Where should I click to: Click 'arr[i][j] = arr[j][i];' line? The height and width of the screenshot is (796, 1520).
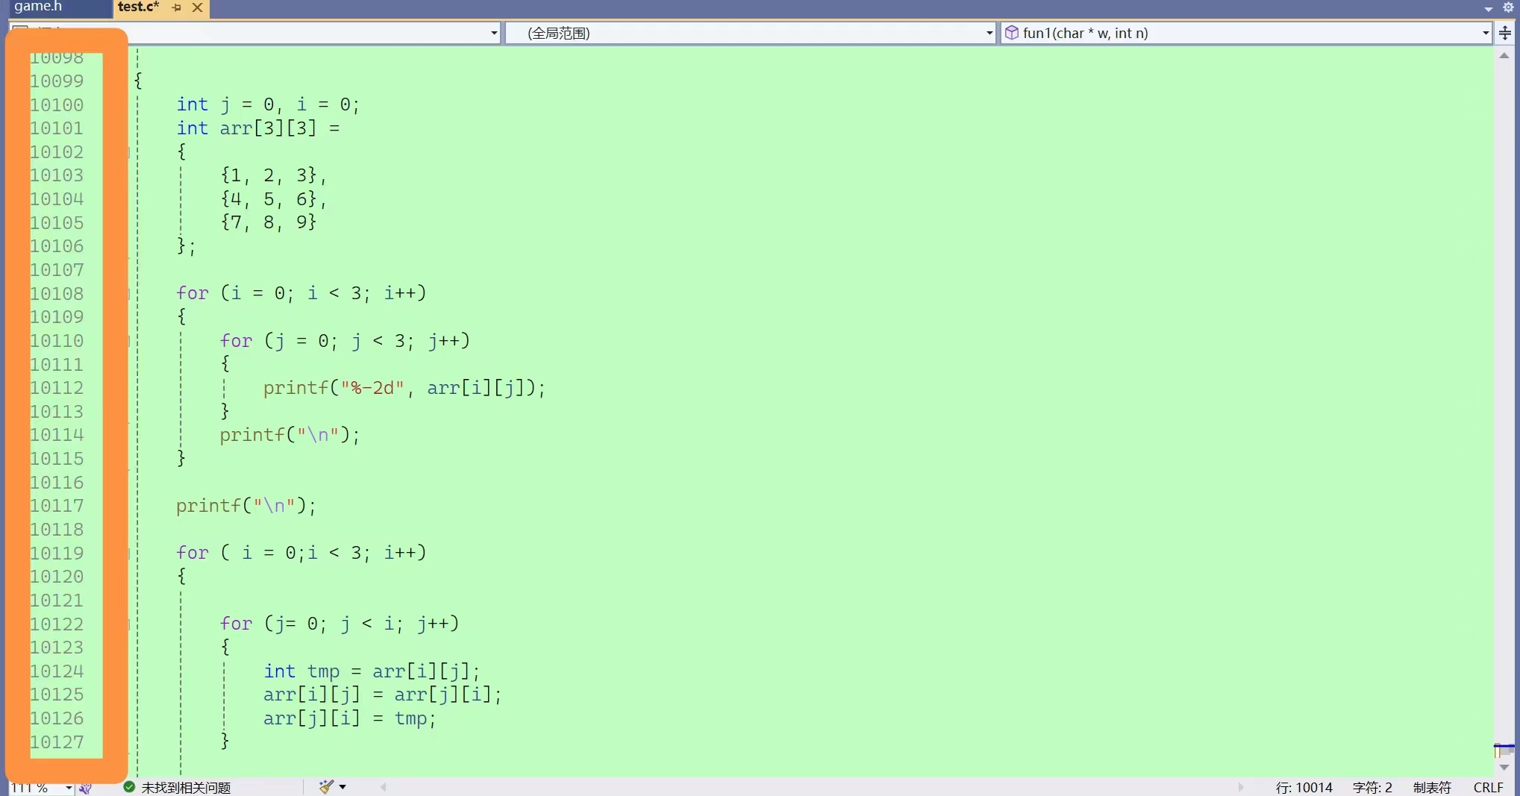click(382, 695)
